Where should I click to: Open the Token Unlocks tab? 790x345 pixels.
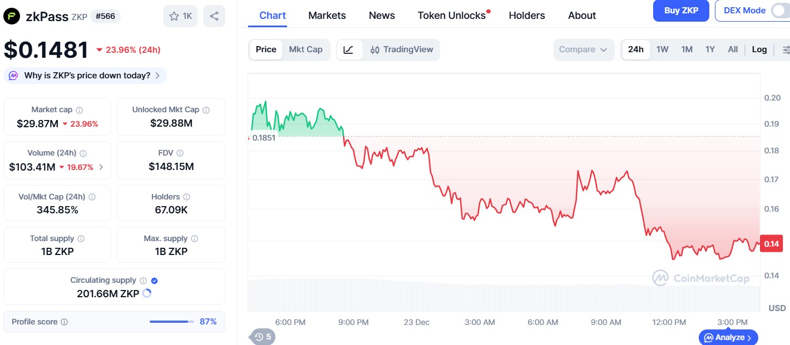coord(451,16)
